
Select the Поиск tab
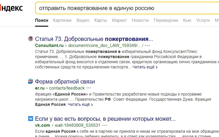click(42, 20)
